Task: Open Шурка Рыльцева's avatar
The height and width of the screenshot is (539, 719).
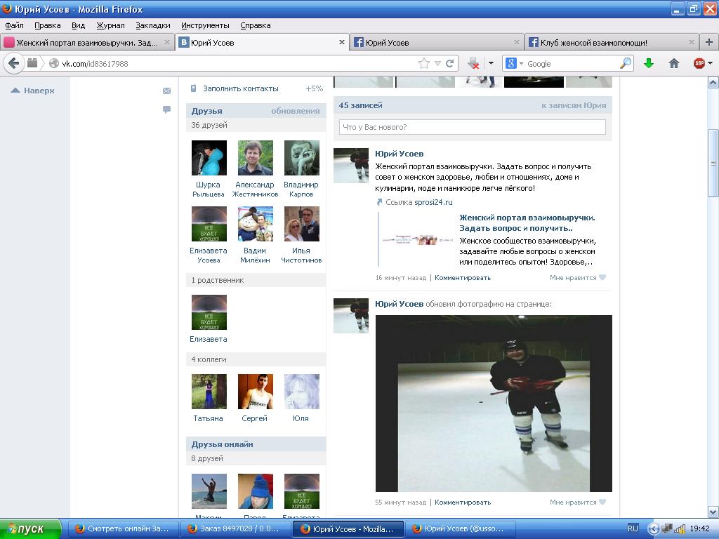Action: tap(209, 158)
